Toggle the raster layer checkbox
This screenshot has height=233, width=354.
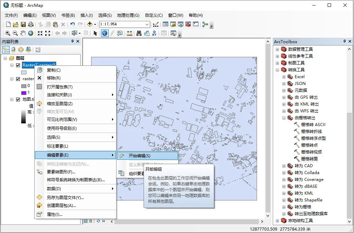(x=18, y=79)
